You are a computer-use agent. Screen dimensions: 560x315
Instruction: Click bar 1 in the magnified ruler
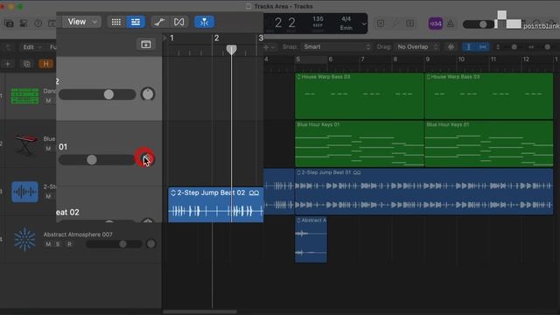[x=171, y=38]
